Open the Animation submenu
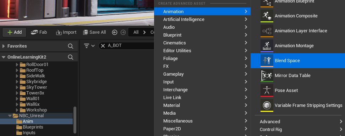345x136 pixels. pyautogui.click(x=202, y=11)
